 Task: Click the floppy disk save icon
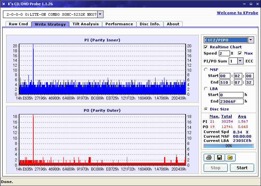[219, 158]
